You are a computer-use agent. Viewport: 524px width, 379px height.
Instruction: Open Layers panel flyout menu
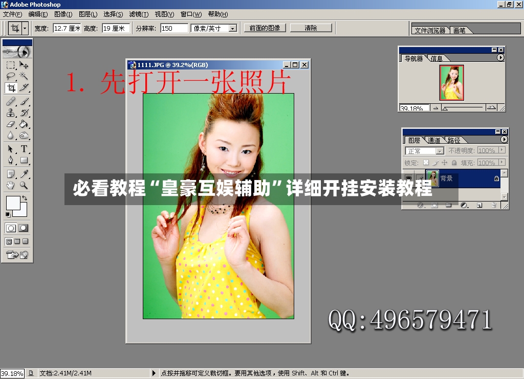504,139
